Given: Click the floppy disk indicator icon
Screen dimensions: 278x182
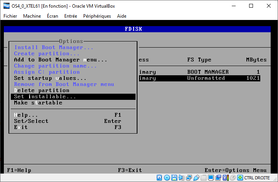Looking at the screenshot, I should (x=174, y=178).
